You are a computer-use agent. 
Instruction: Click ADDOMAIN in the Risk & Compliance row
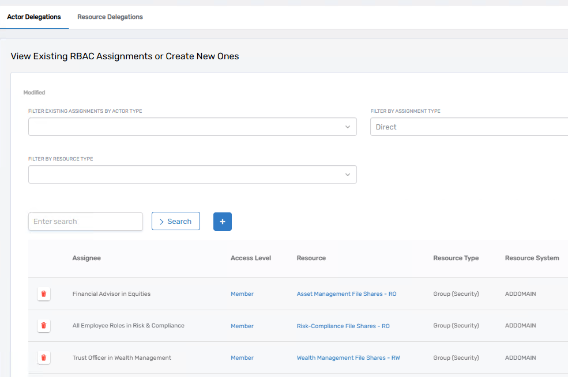pos(521,326)
